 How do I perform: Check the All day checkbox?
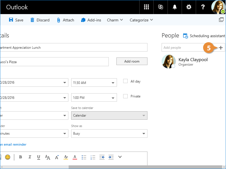[x=126, y=81]
